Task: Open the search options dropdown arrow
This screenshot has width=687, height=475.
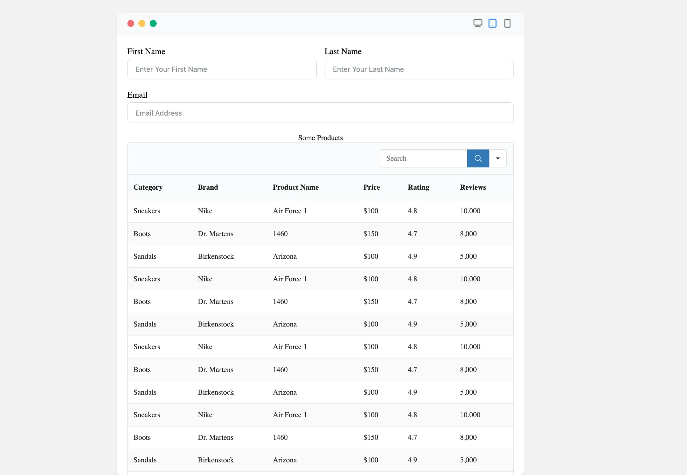Action: (x=497, y=158)
